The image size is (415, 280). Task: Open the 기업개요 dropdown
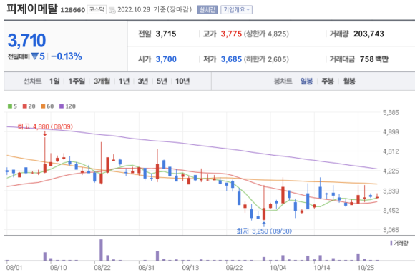236,10
